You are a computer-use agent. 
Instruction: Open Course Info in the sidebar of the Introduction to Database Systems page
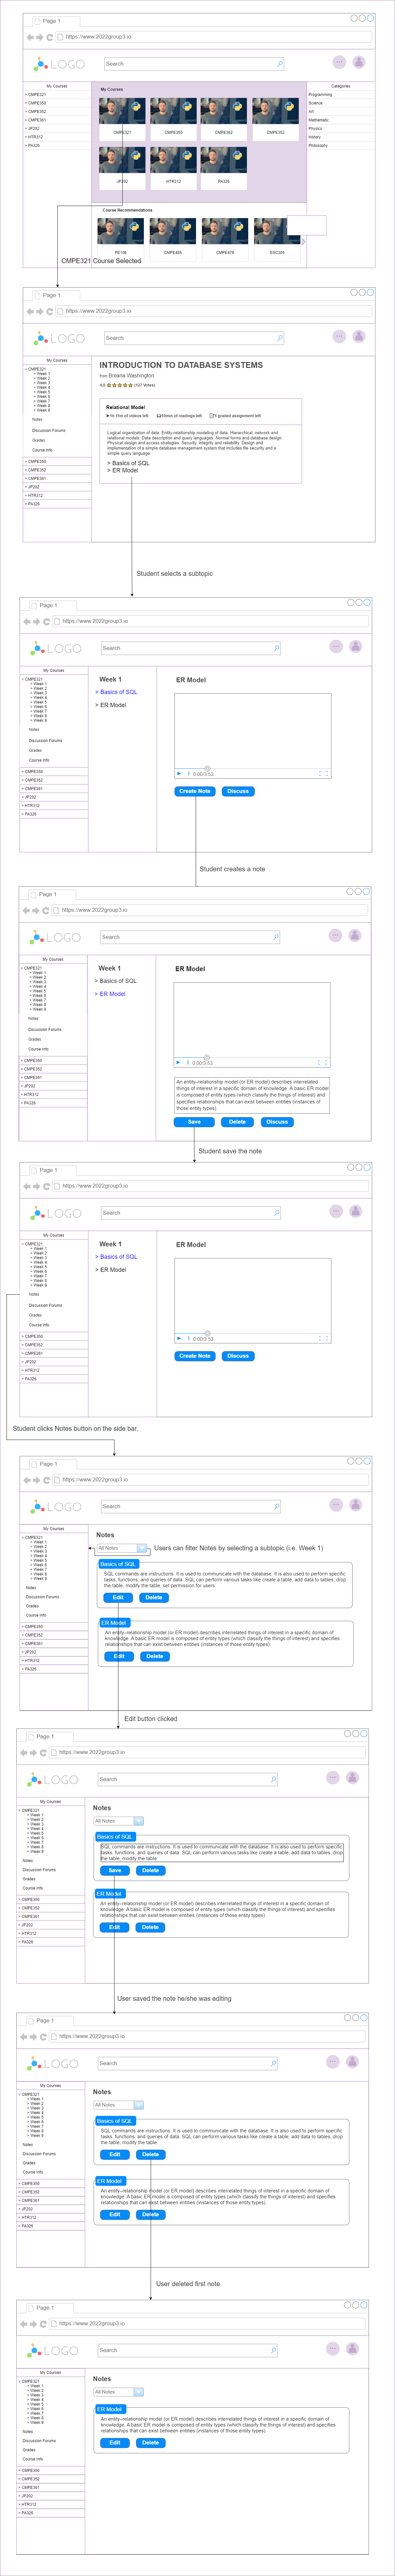pyautogui.click(x=42, y=450)
